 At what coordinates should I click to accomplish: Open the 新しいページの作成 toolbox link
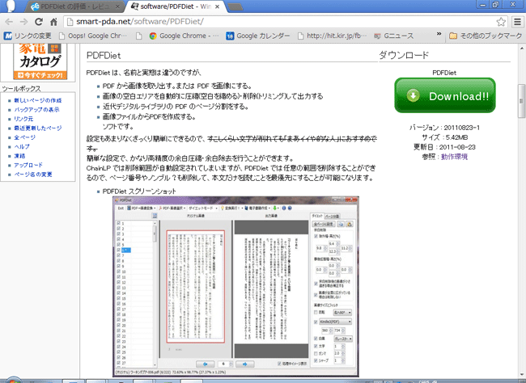[x=37, y=100]
